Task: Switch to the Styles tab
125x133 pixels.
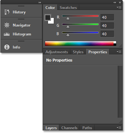Action: (x=78, y=52)
